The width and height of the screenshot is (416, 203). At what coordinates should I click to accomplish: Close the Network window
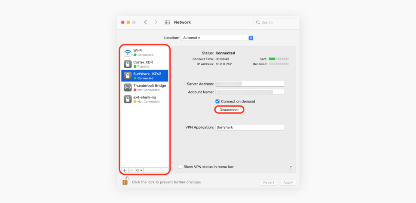[x=122, y=22]
